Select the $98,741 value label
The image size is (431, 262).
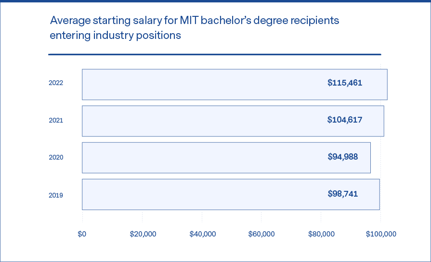[x=343, y=194]
